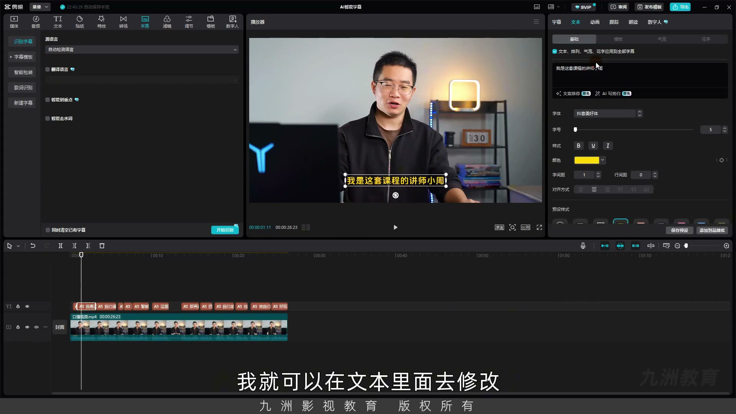Enable the 智能去水词 checkbox
Screen dimensions: 736x414
pos(48,118)
